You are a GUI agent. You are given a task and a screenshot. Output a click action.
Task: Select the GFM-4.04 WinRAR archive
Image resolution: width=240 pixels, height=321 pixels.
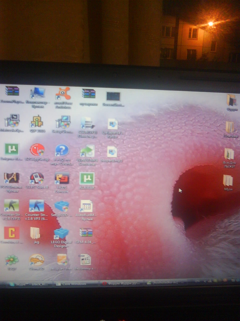click(x=86, y=233)
